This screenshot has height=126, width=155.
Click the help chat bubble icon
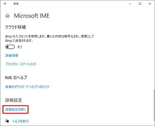tap(7, 121)
